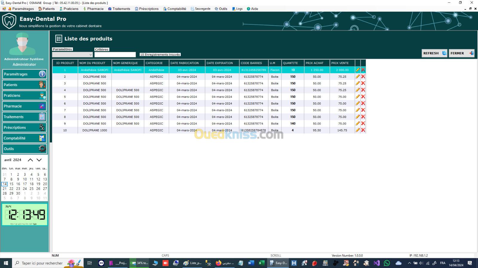The image size is (478, 268).
Task: Click the Easy-Dental Pro tooth logo
Action: pos(9,21)
